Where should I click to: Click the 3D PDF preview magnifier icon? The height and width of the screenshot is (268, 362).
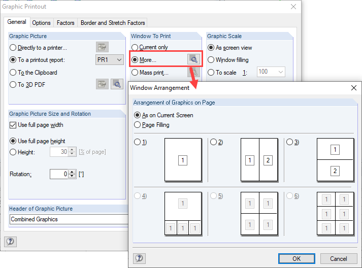(x=117, y=84)
